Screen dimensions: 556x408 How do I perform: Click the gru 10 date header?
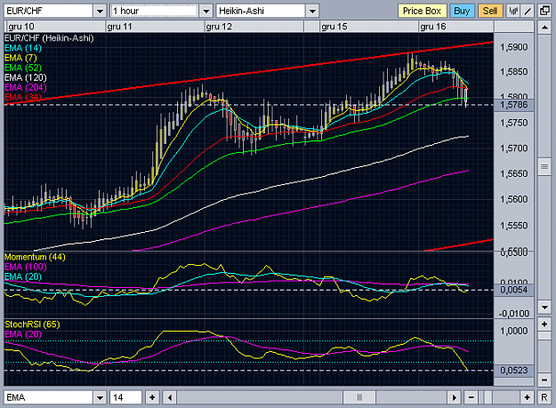21,27
